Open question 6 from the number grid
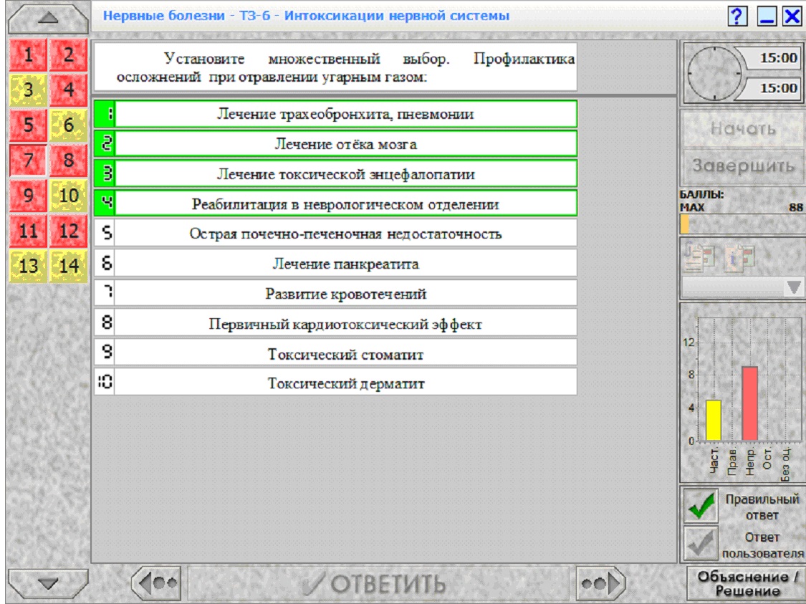Viewport: 806px width, 604px height. tap(68, 125)
